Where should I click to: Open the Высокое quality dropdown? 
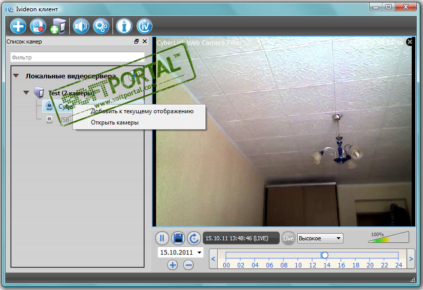pos(320,238)
